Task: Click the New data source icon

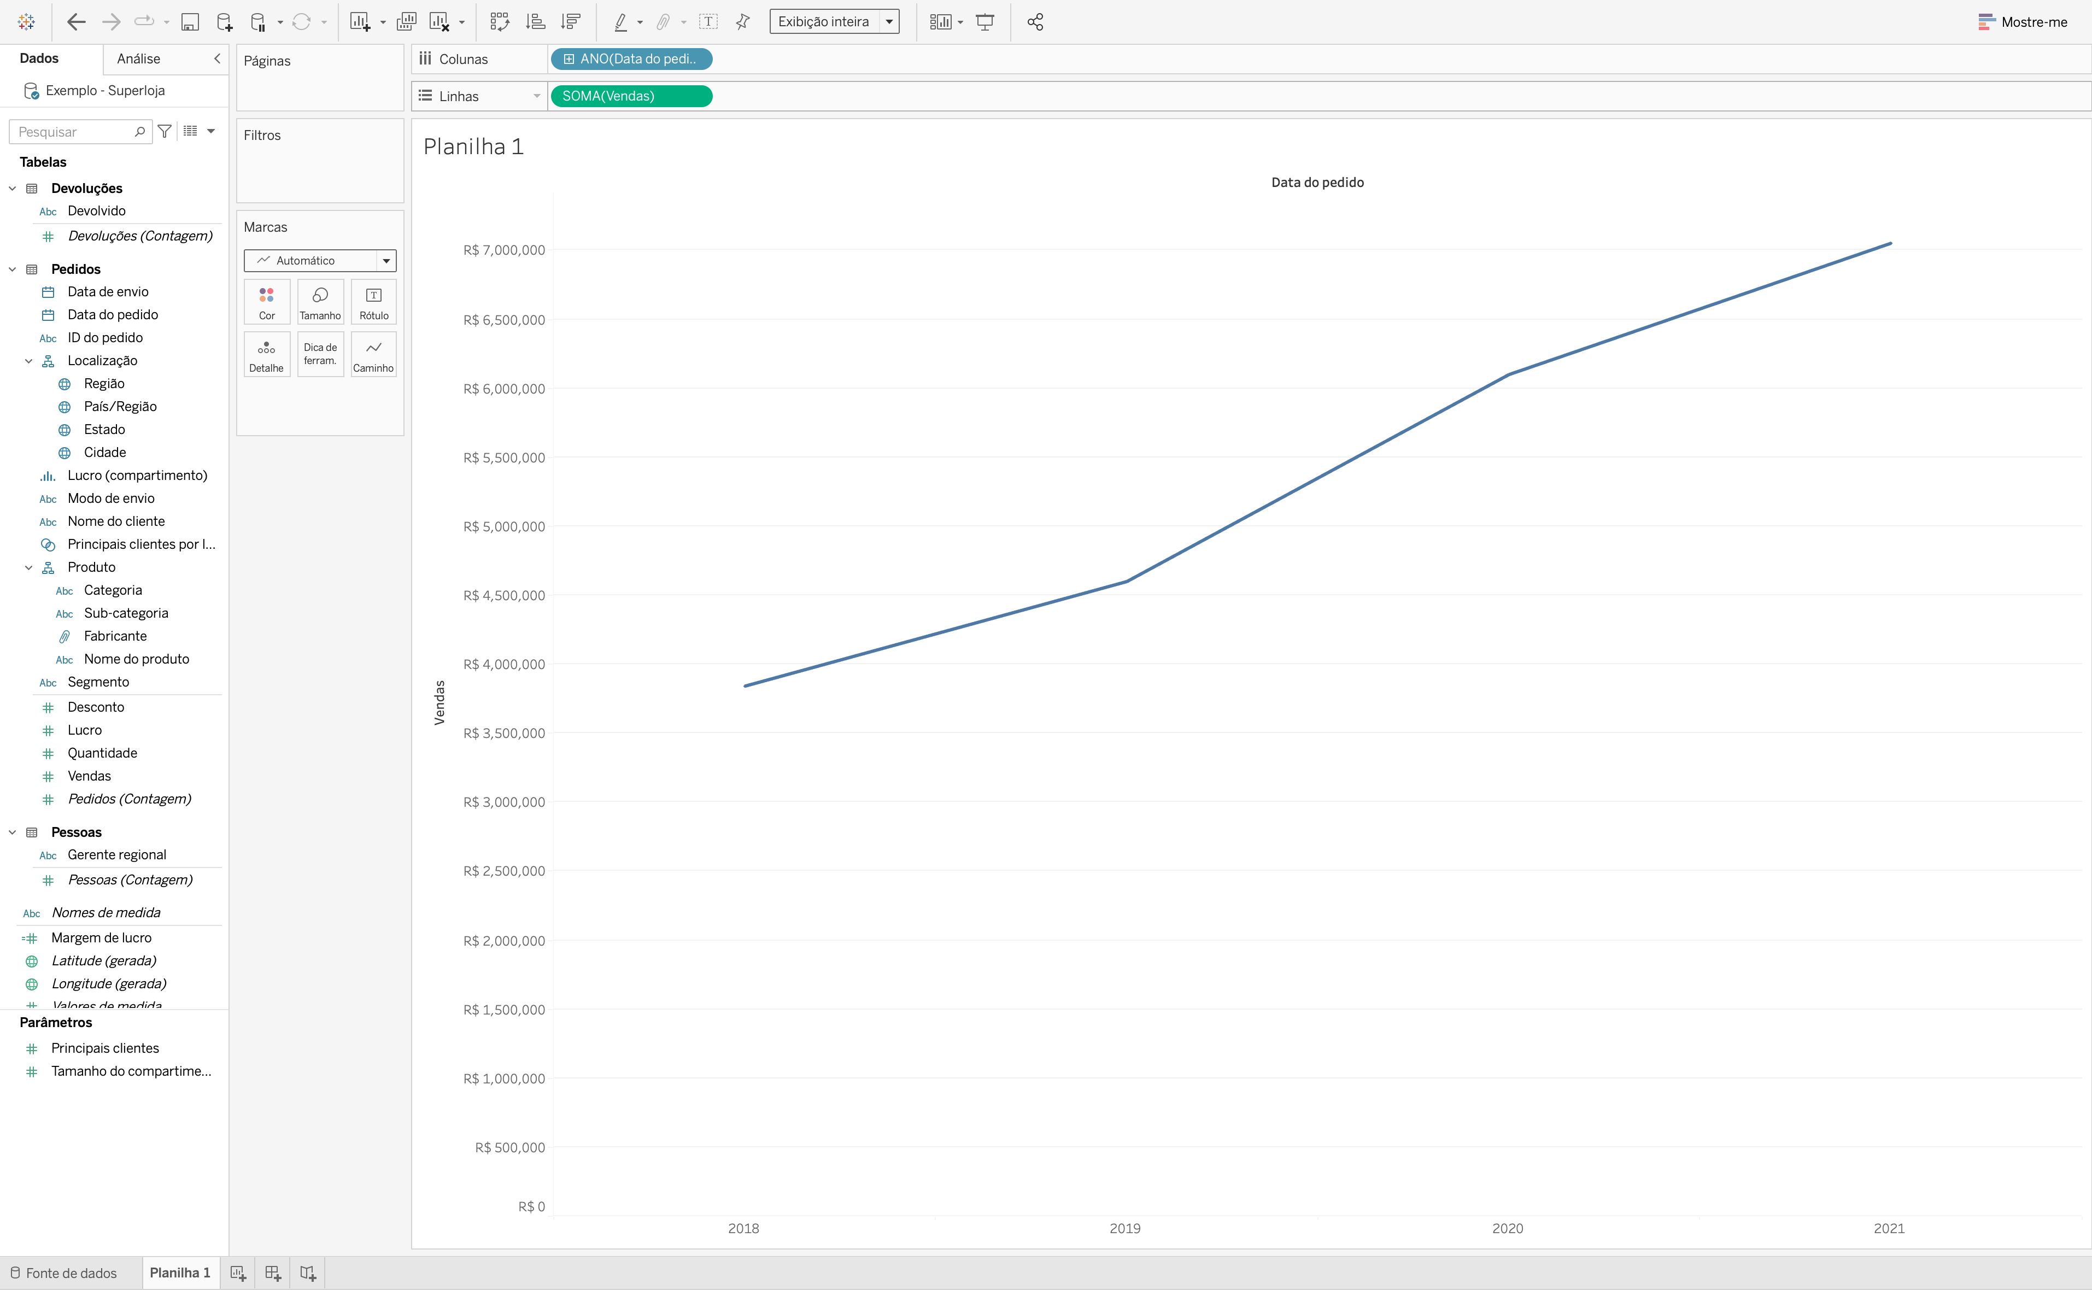Action: 224,22
